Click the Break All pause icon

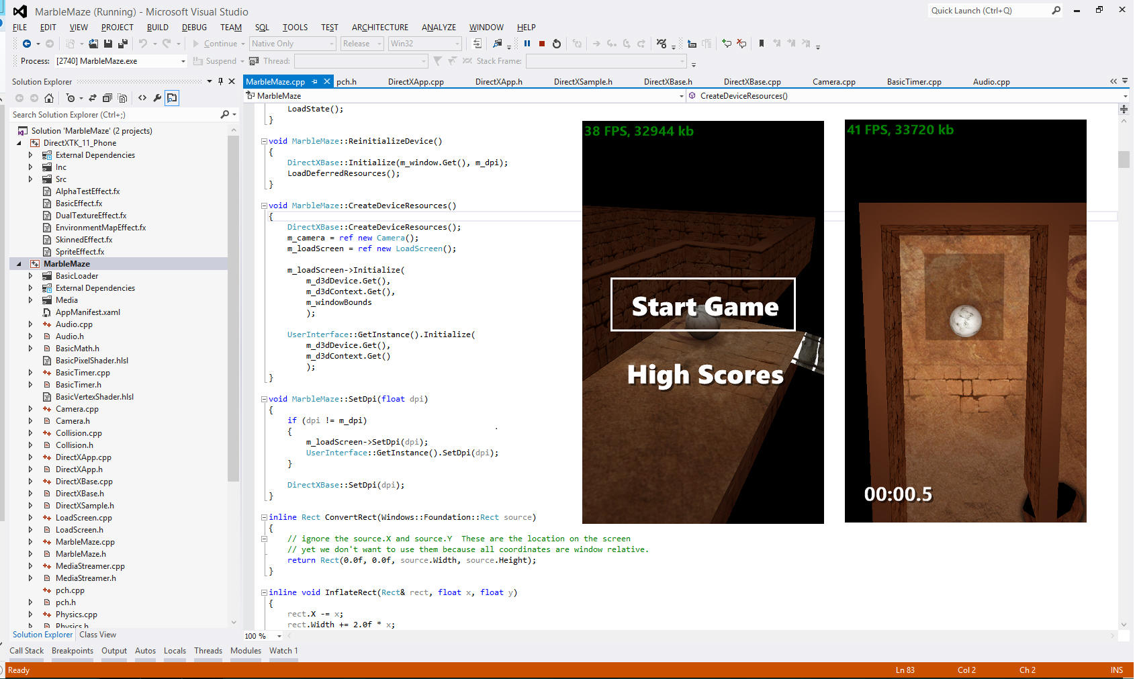click(527, 43)
